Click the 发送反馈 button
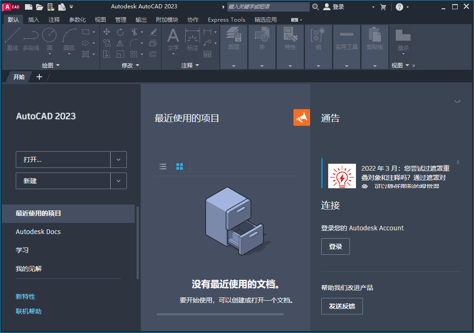474x333 pixels. click(x=342, y=306)
